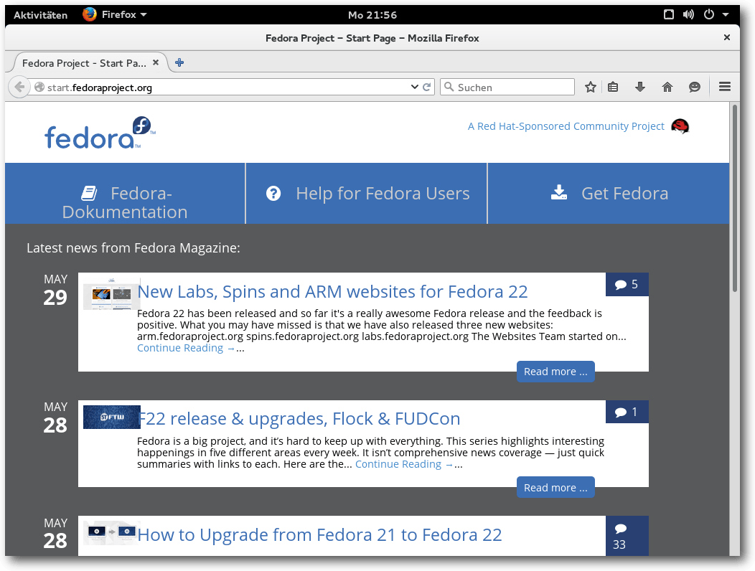Bookmark this page with the star icon
This screenshot has width=755, height=571.
tap(591, 87)
